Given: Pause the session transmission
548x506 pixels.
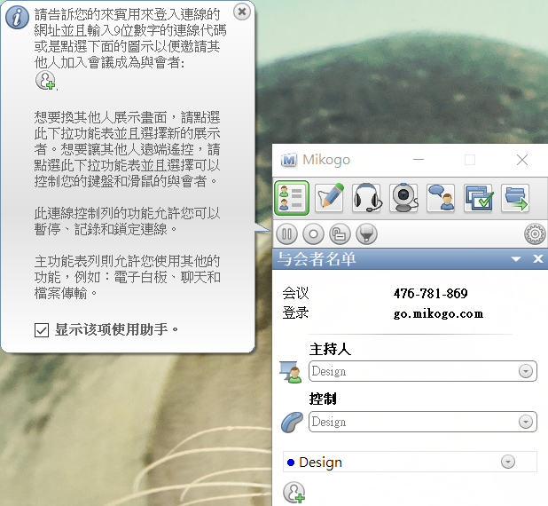Looking at the screenshot, I should click(287, 234).
